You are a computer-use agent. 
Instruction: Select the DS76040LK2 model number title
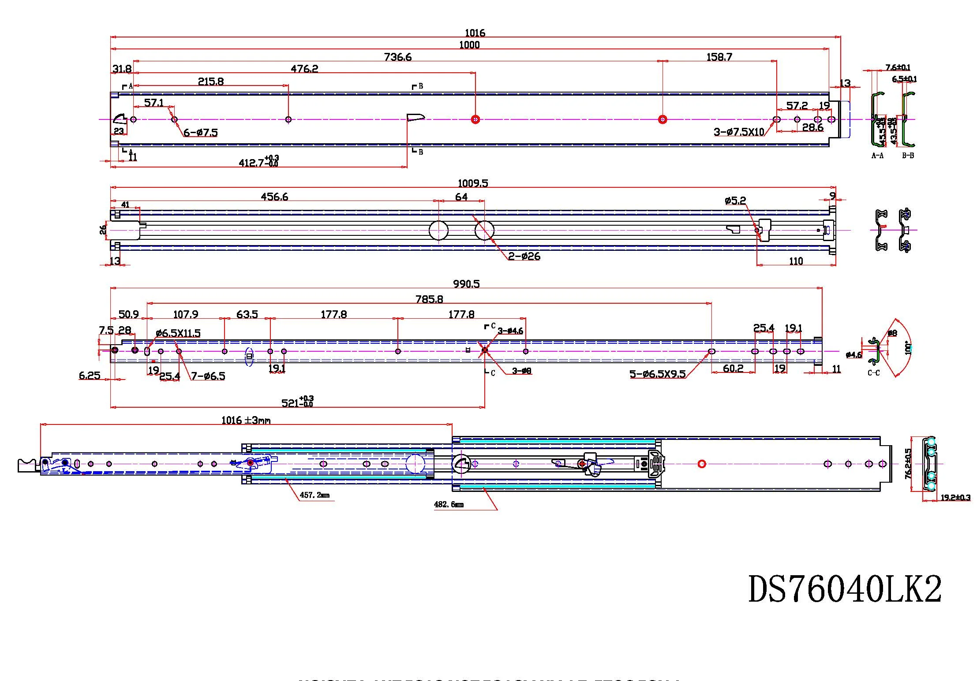[845, 589]
